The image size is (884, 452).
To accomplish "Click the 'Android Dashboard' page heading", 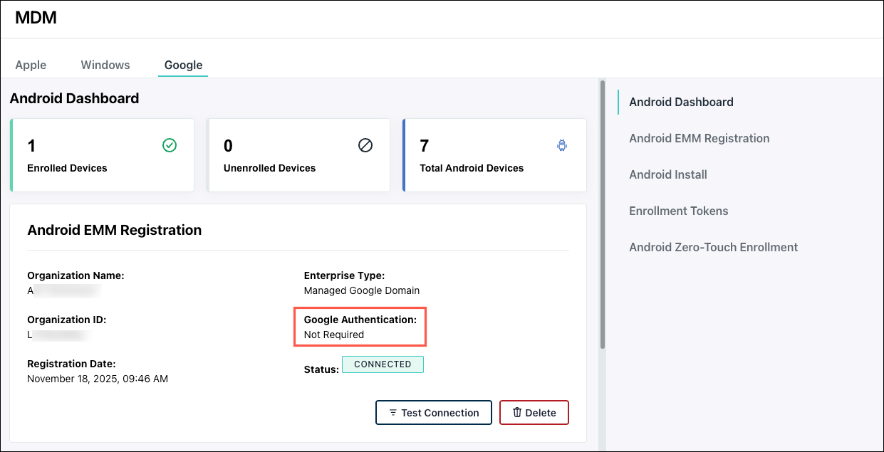I will click(74, 98).
